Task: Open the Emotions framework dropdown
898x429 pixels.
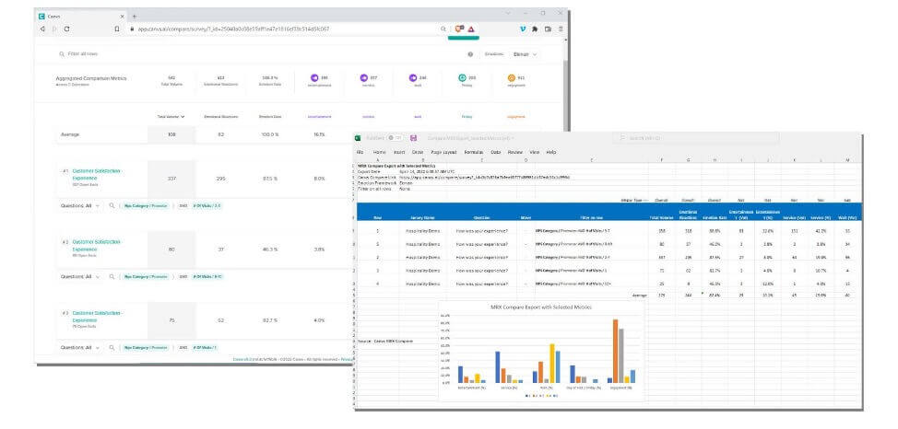Action: point(526,54)
